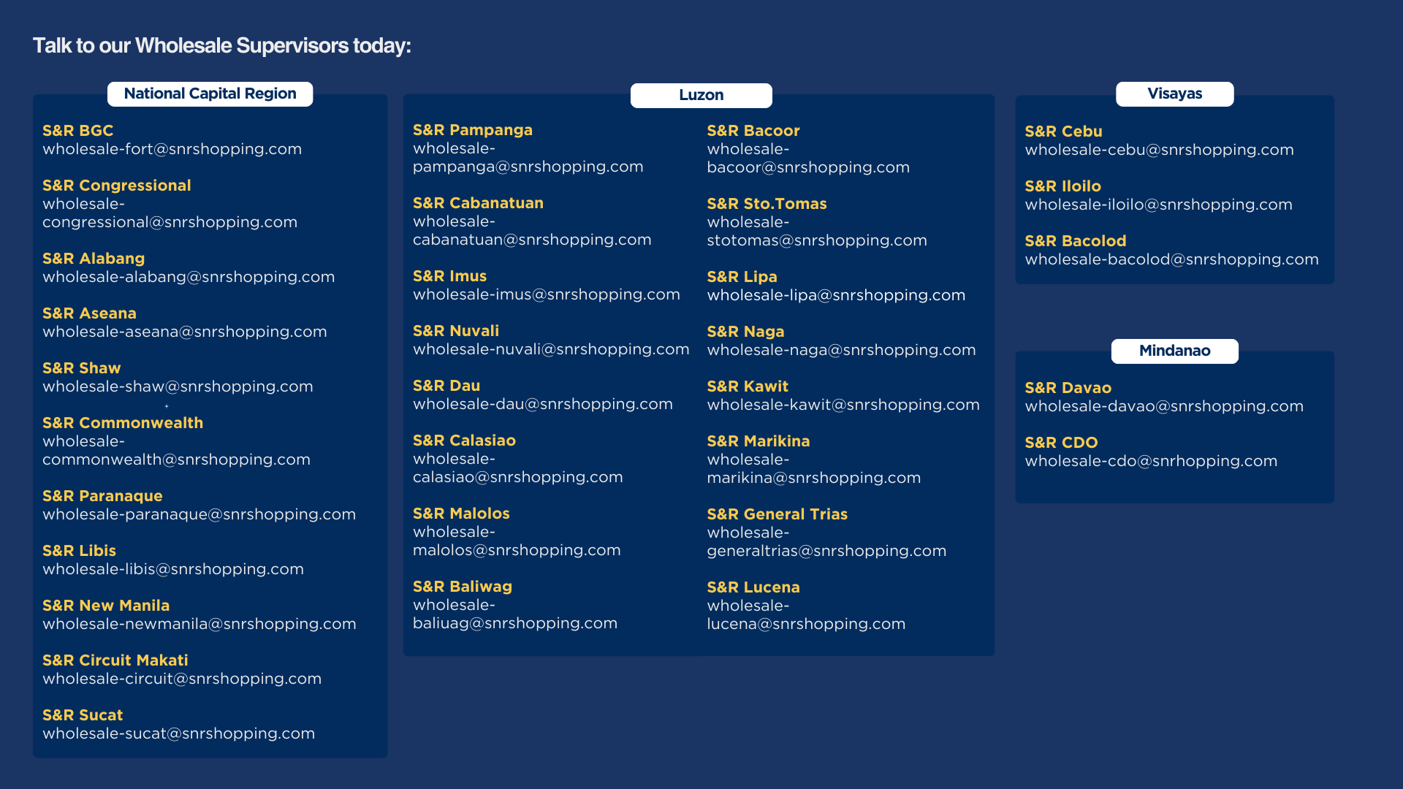Open the wholesale-iloilo@snrshopping.com email
1403x789 pixels.
click(x=1158, y=205)
